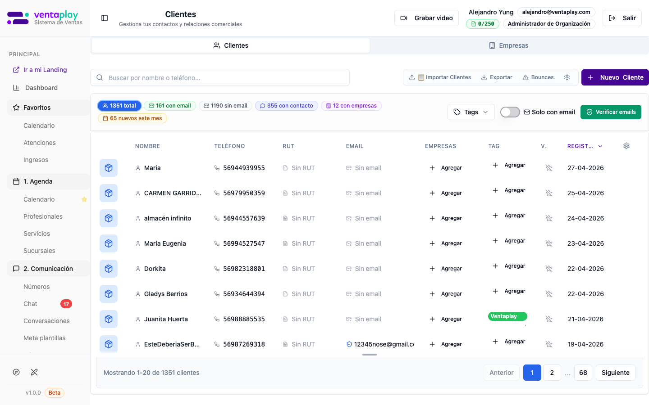Click the green Ventaplay tag on Juanita Huerta

[507, 316]
